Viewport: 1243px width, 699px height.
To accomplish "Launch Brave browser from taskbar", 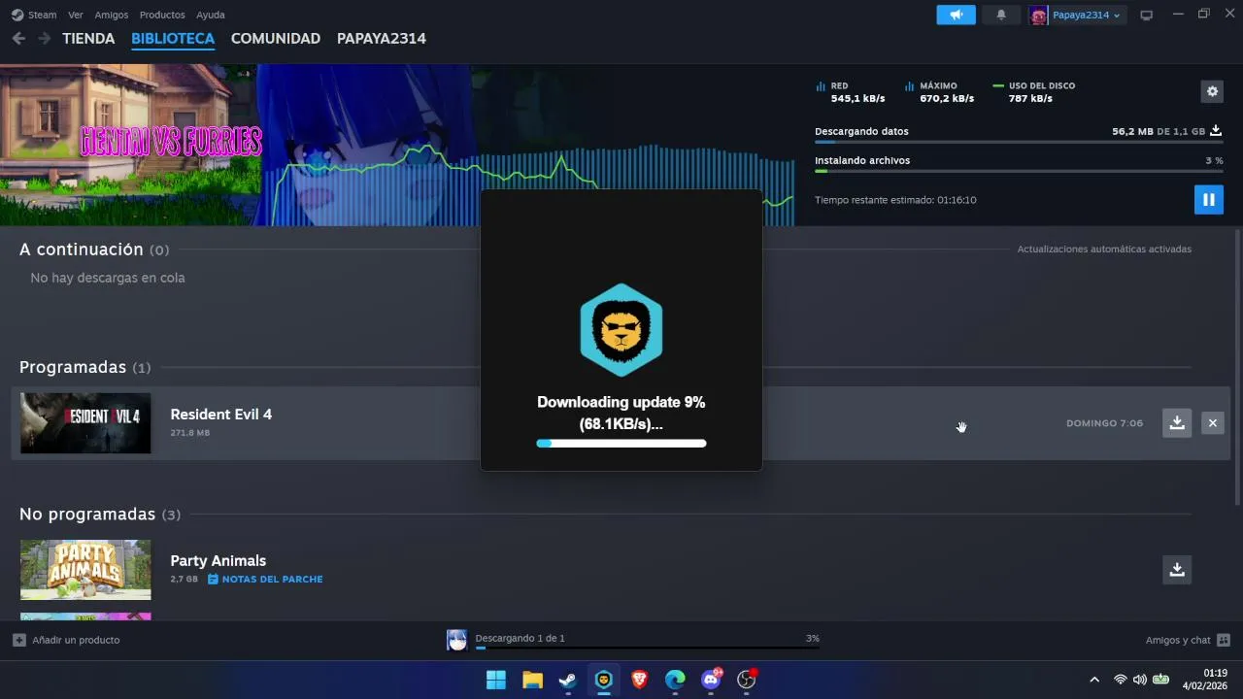I will 640,680.
